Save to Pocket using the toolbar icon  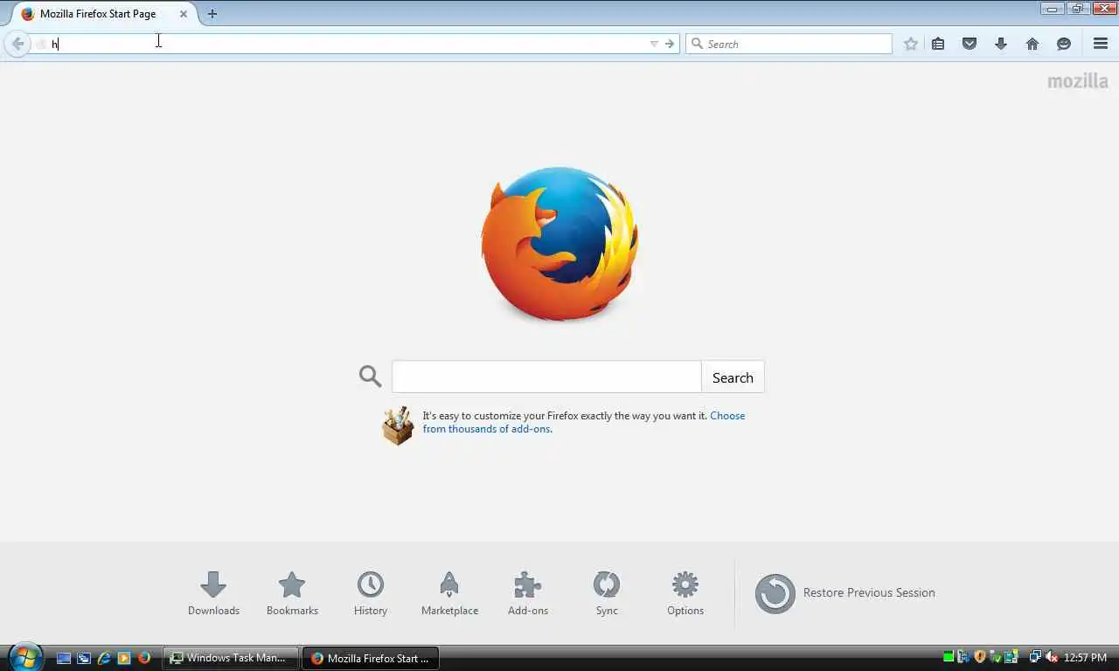coord(970,44)
